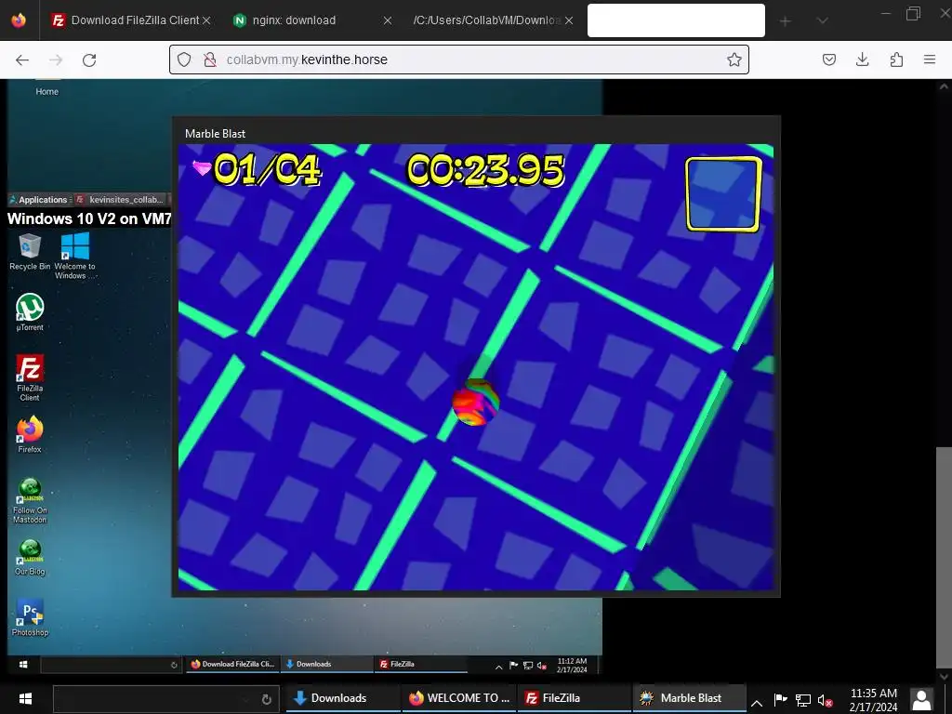Reload the current page
952x714 pixels.
click(89, 59)
